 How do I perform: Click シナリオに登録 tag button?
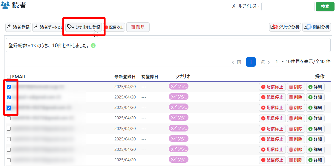84,27
